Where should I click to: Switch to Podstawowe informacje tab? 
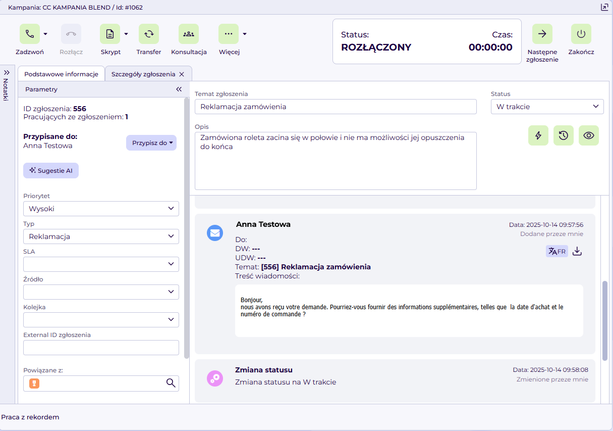61,74
